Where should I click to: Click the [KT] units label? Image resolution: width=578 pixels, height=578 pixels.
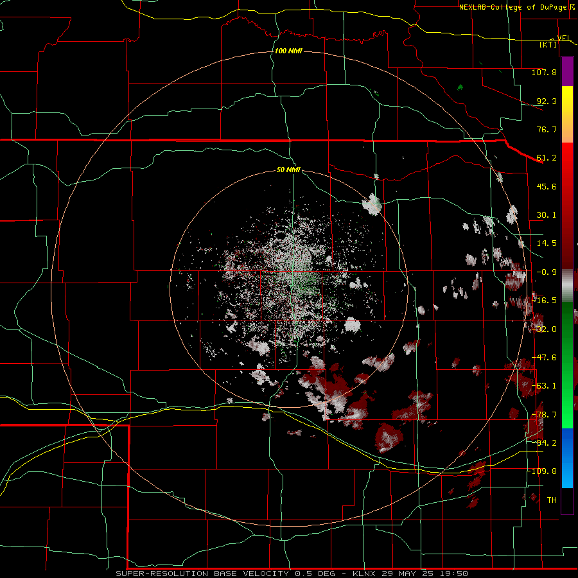tap(548, 44)
